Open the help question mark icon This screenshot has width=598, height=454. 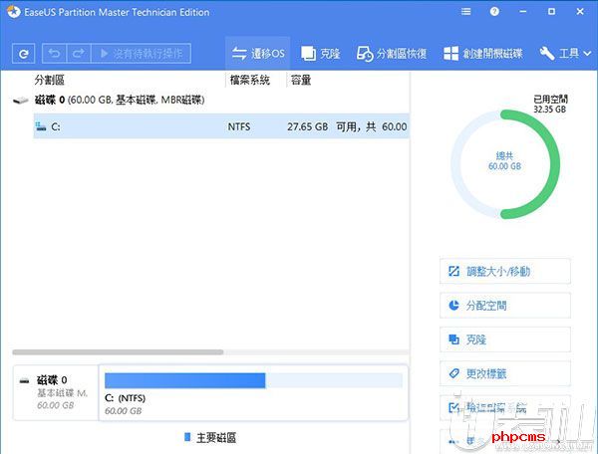click(x=494, y=12)
